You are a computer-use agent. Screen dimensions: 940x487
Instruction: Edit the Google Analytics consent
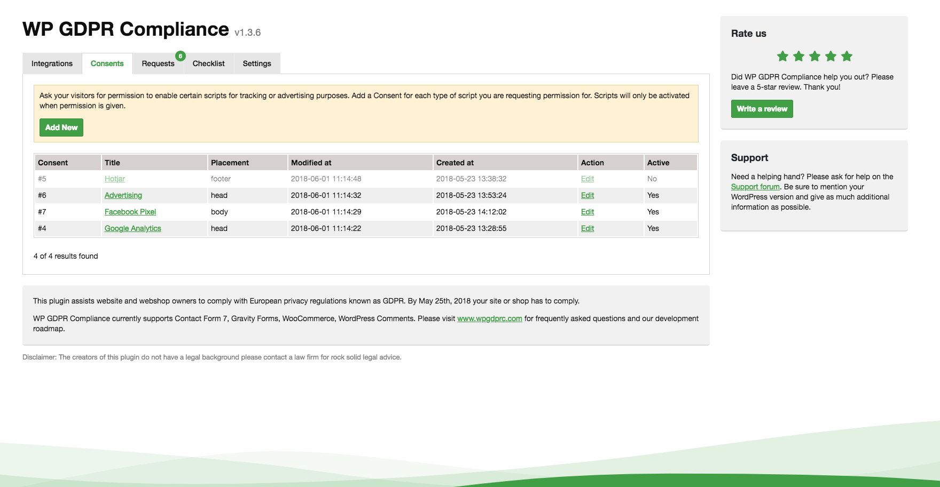[x=587, y=228]
